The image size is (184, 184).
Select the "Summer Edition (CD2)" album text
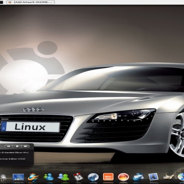click(x=12, y=159)
